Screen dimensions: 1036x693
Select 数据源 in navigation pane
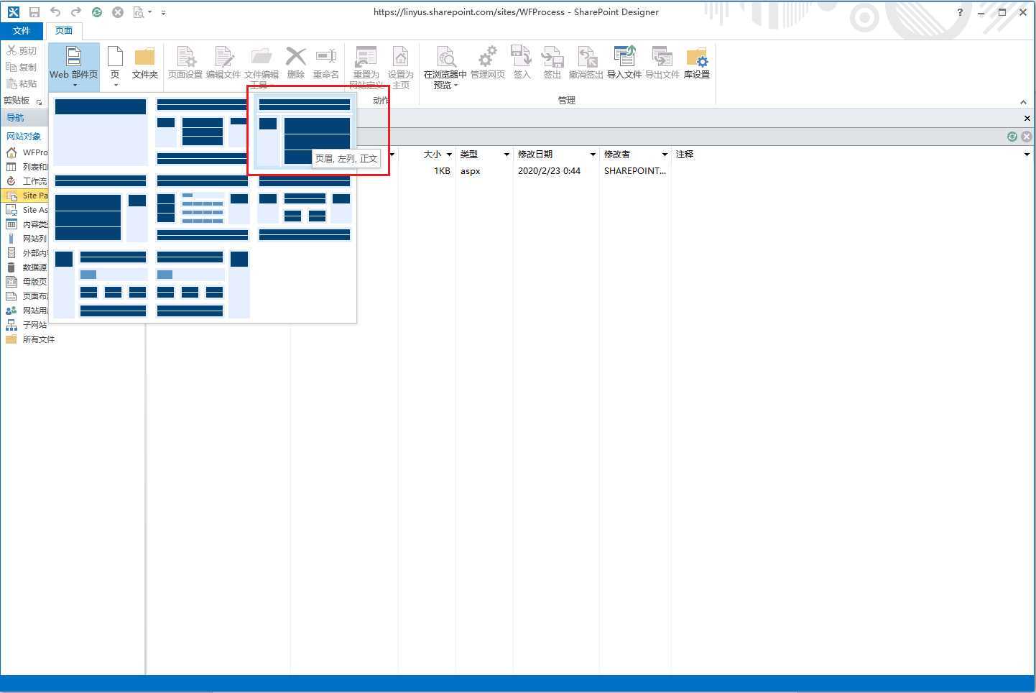[x=27, y=267]
